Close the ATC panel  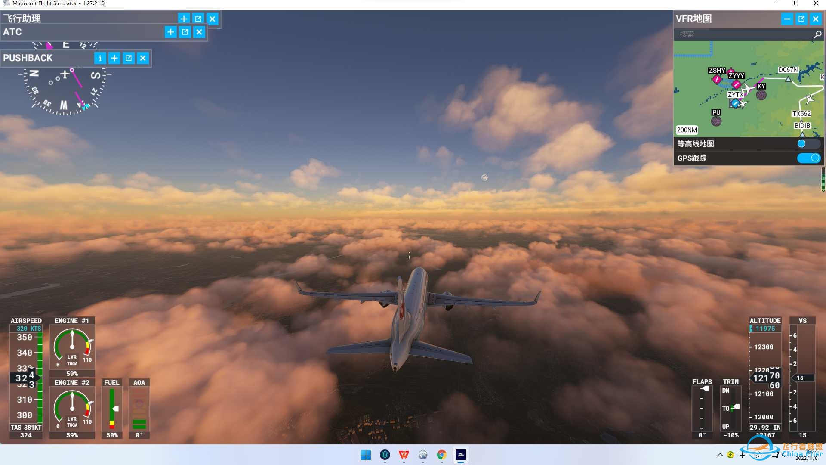199,32
